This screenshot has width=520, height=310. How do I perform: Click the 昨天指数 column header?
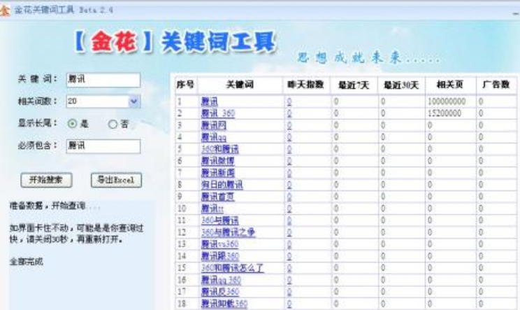coord(305,85)
